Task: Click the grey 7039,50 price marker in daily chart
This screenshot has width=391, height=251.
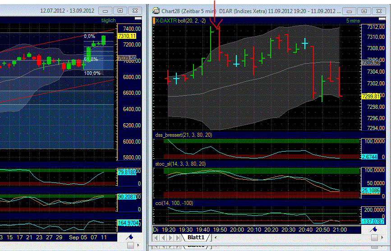Action: coord(127,58)
